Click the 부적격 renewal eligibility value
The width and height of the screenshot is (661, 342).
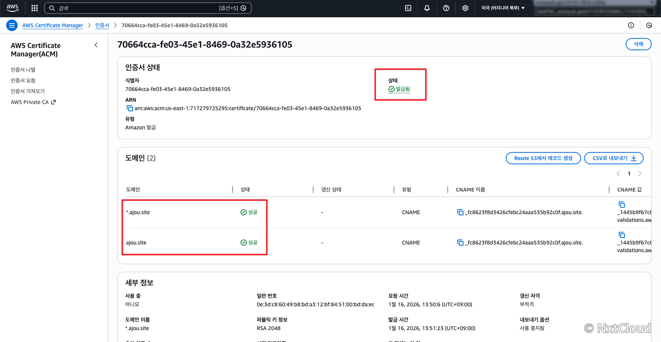tap(527, 304)
